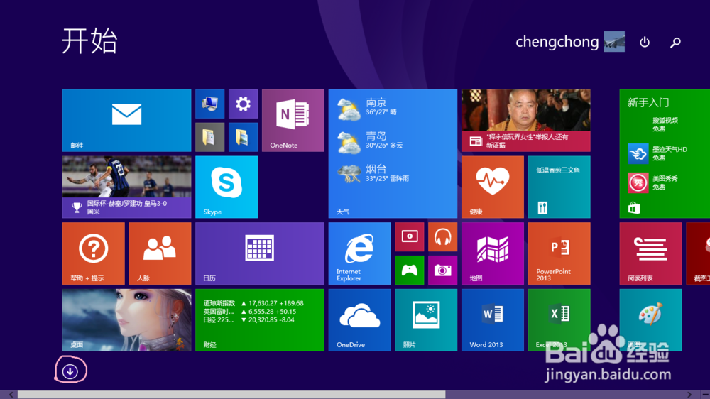Open the Camera small tile
The height and width of the screenshot is (399, 710).
pos(443,270)
